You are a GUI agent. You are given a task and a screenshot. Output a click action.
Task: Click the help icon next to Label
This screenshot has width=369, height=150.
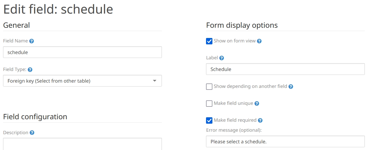222,58
